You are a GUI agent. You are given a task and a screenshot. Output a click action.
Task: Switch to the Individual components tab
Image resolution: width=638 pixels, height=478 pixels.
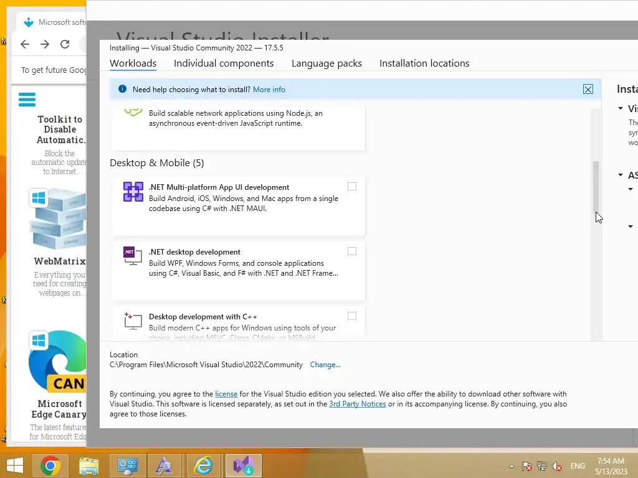[224, 63]
